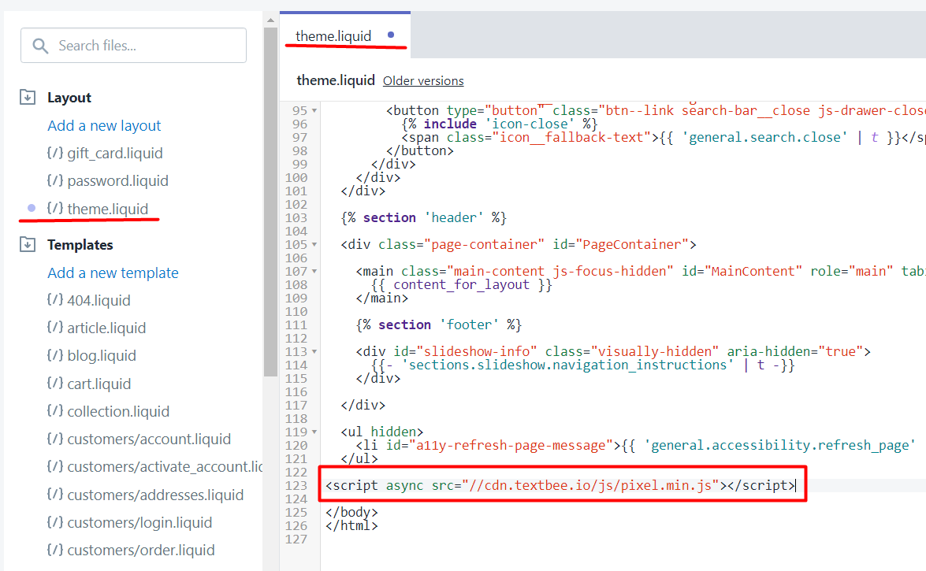The image size is (926, 571).
Task: Click the article.liquid file type icon
Action: tap(55, 328)
